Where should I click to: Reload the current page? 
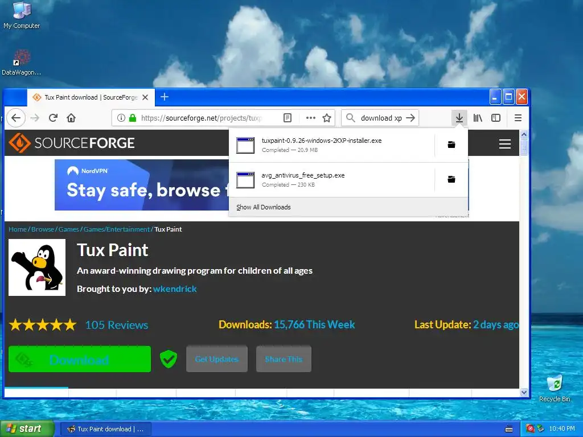(x=53, y=118)
